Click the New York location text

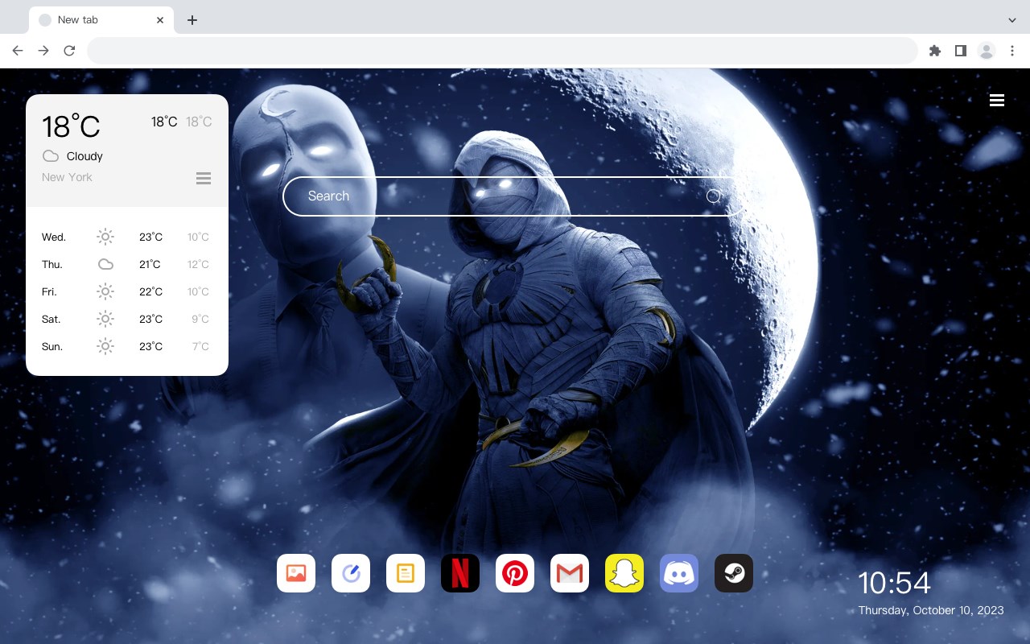click(67, 177)
